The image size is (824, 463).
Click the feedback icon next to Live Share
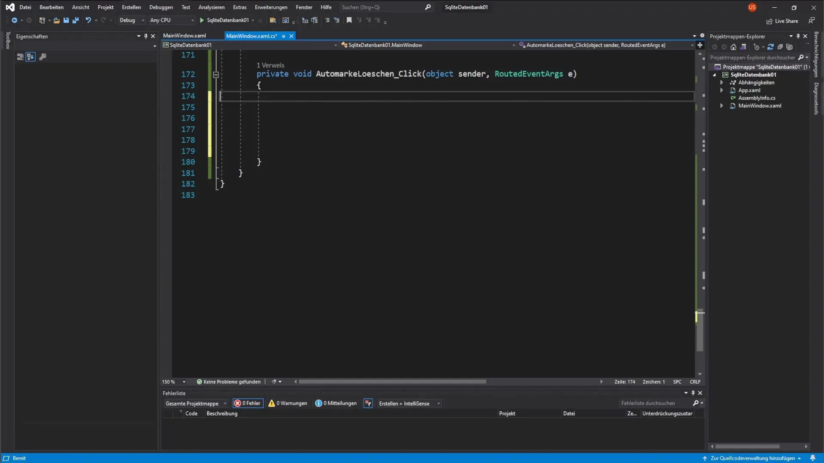(x=812, y=21)
